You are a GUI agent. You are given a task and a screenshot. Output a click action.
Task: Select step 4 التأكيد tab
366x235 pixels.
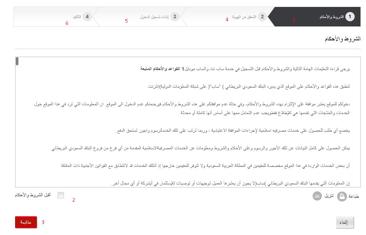[56, 17]
